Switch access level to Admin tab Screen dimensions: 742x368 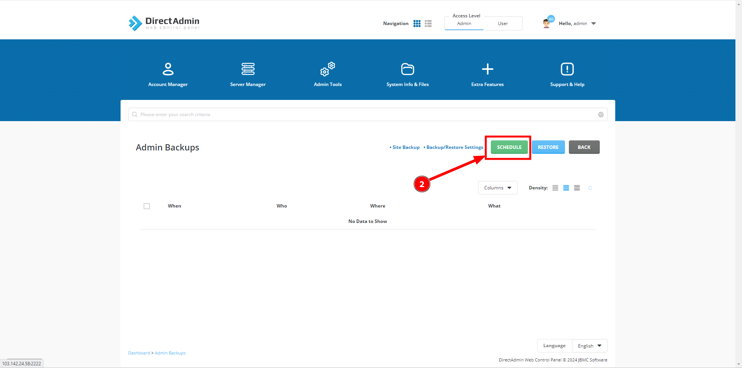point(464,24)
